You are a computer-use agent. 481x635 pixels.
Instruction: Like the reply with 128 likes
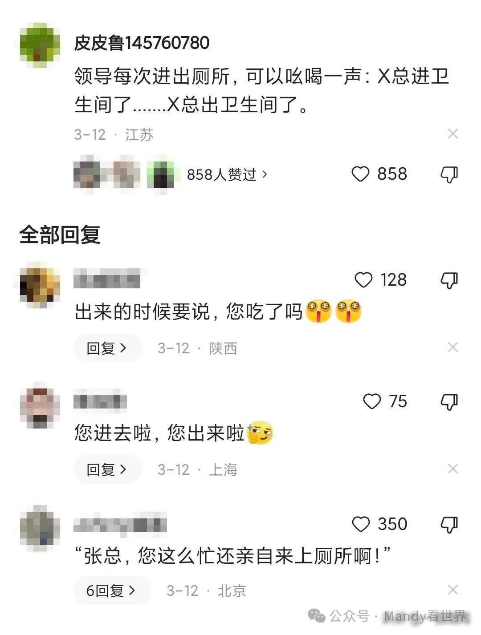363,280
